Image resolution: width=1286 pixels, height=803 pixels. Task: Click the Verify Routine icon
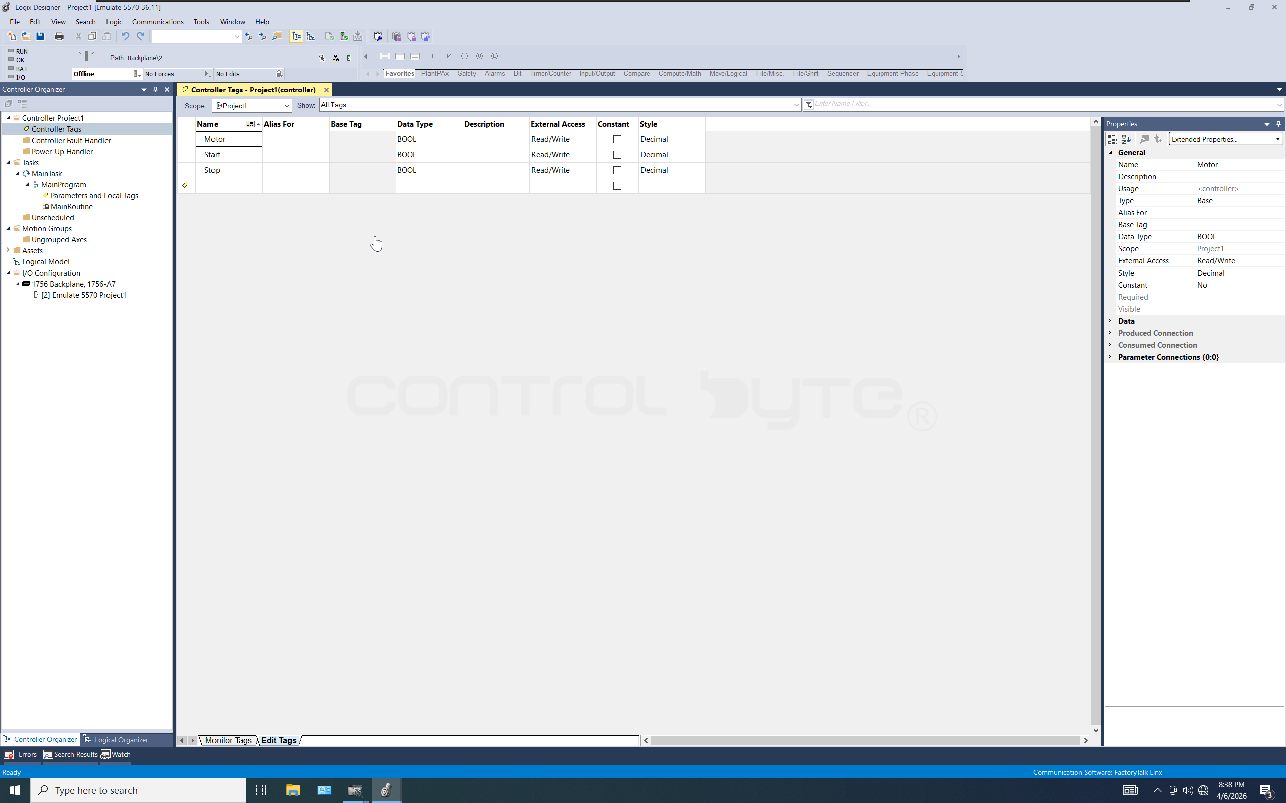click(329, 36)
